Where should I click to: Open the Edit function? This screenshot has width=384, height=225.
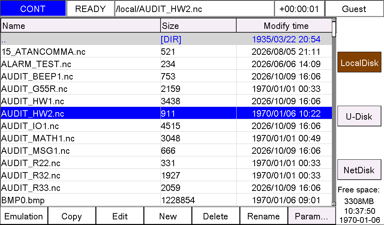click(120, 216)
